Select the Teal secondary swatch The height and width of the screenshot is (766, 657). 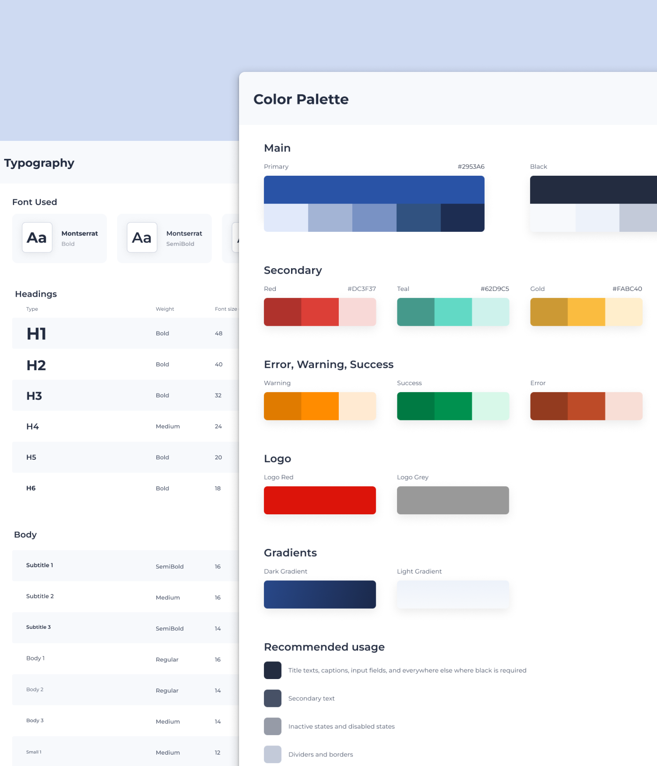tap(453, 312)
